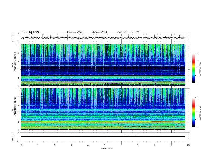Screen dimensions: 212x163
Task: Click the time axis tick "8"
Action: (155, 145)
